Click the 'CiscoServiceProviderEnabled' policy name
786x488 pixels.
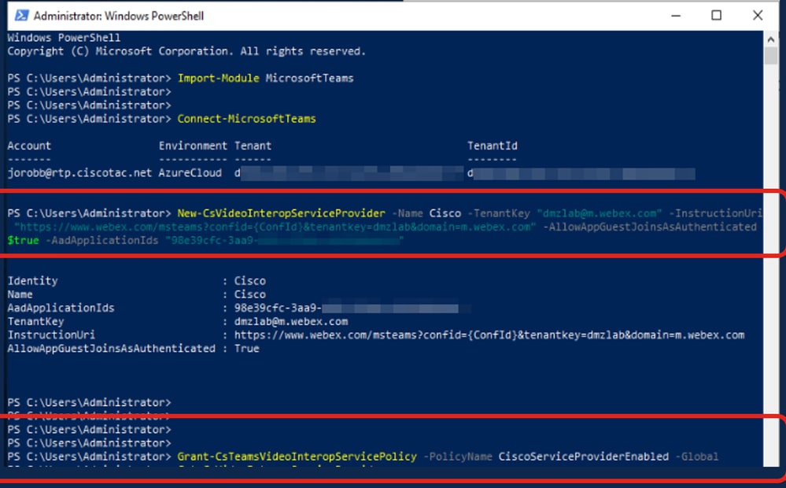[x=584, y=457]
